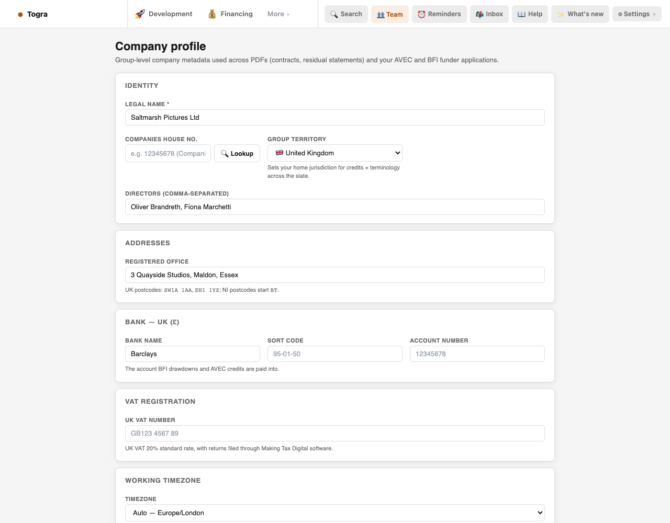
Task: Open What's new
Action: 580,14
